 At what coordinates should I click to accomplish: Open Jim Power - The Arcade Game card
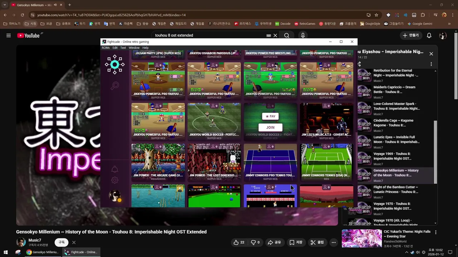click(158, 162)
